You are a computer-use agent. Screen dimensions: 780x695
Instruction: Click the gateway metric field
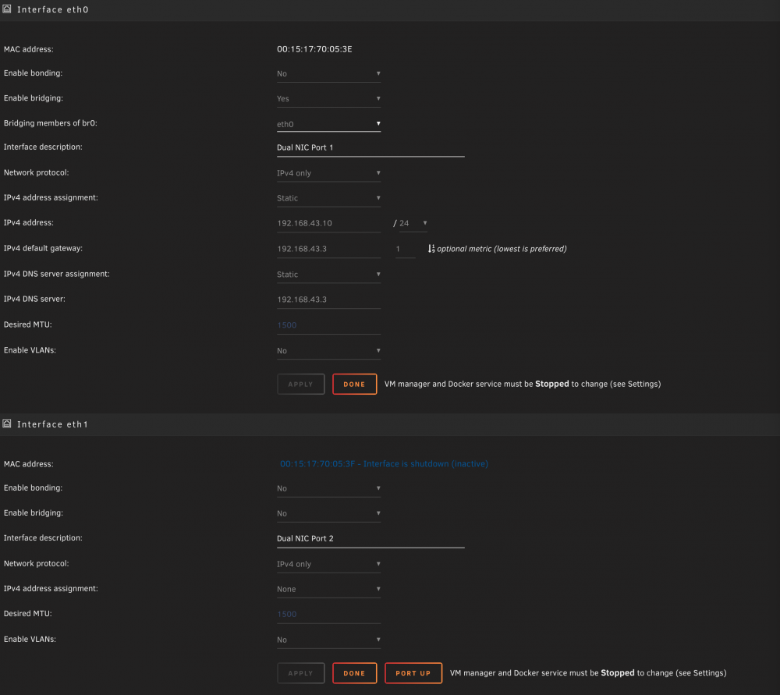point(405,249)
